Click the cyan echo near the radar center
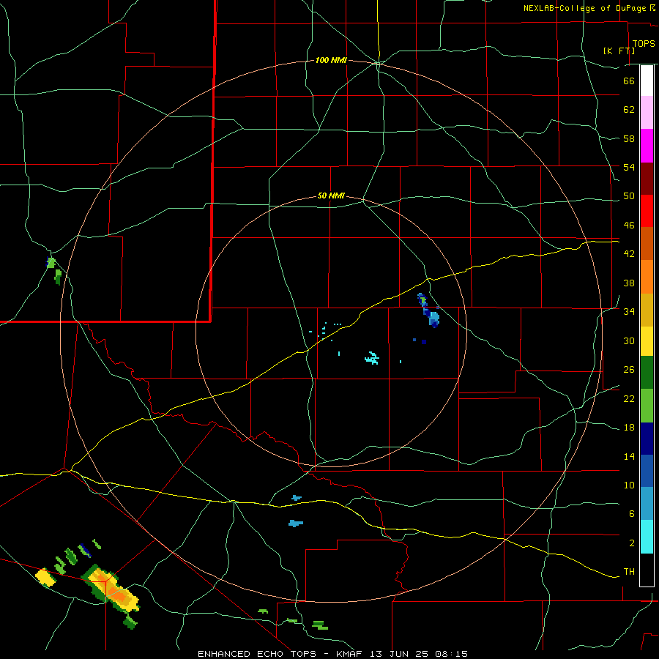This screenshot has height=659, width=659. [x=373, y=358]
